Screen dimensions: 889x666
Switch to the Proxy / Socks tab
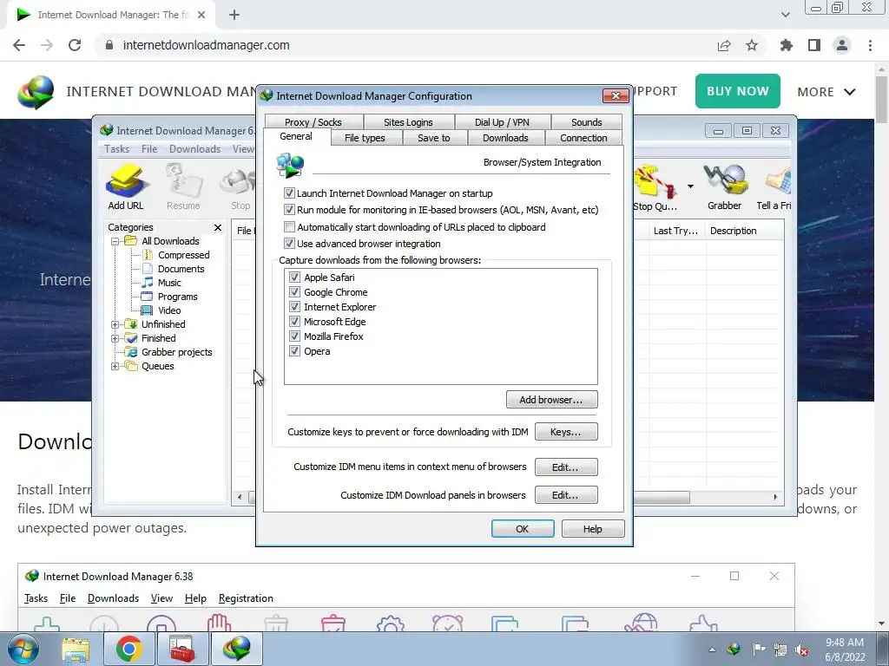pos(313,122)
